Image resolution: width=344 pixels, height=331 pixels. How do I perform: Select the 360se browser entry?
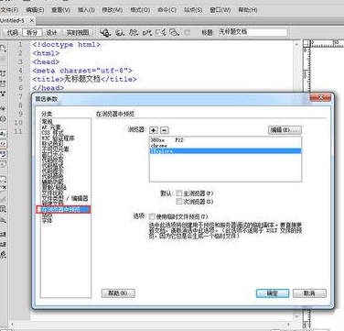225,140
